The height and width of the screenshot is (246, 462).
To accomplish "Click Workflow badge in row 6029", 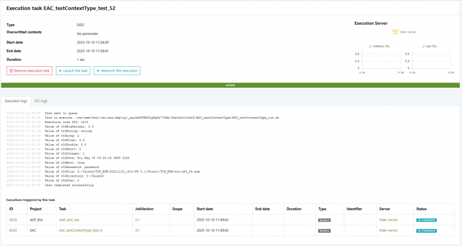I will coord(324,220).
